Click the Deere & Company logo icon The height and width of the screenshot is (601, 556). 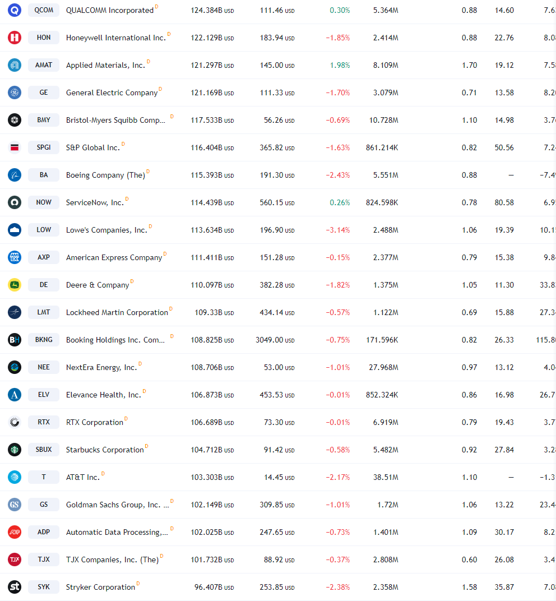(x=15, y=285)
